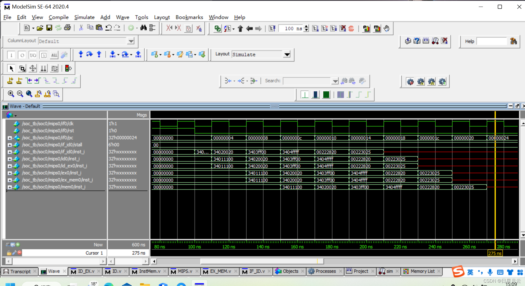Click the 275 ns cursor time marker
Viewport: 525px width, 286px height.
tap(495, 253)
